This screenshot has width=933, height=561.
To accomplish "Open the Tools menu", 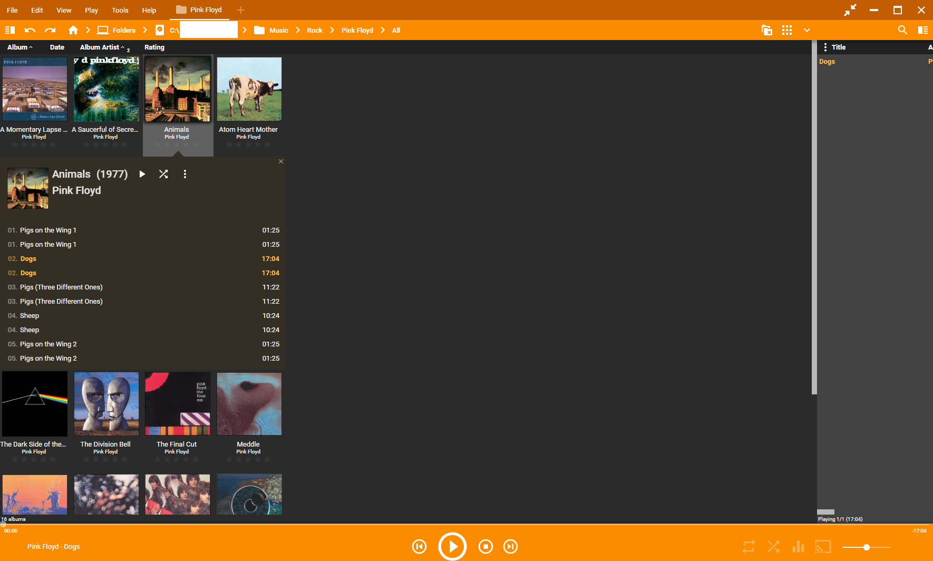I will coord(120,10).
